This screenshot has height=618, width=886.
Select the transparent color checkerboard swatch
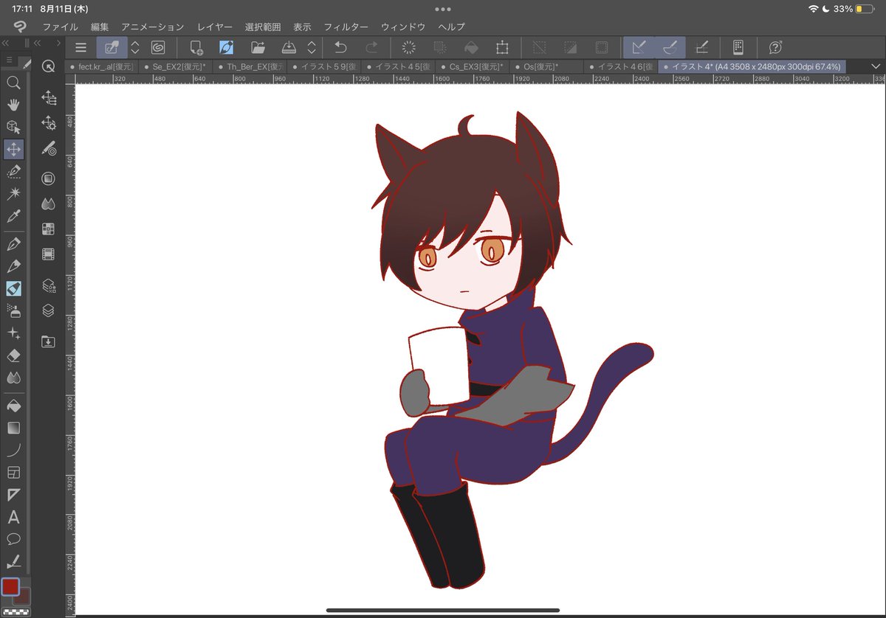coord(15,612)
